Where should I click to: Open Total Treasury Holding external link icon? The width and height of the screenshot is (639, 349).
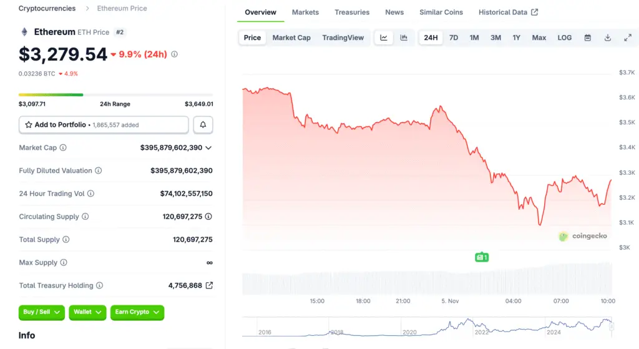coord(209,285)
